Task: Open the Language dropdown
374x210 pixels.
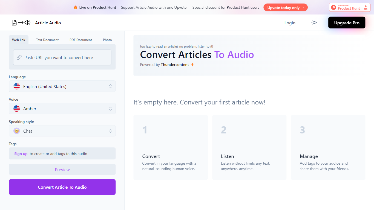Action: pos(62,86)
